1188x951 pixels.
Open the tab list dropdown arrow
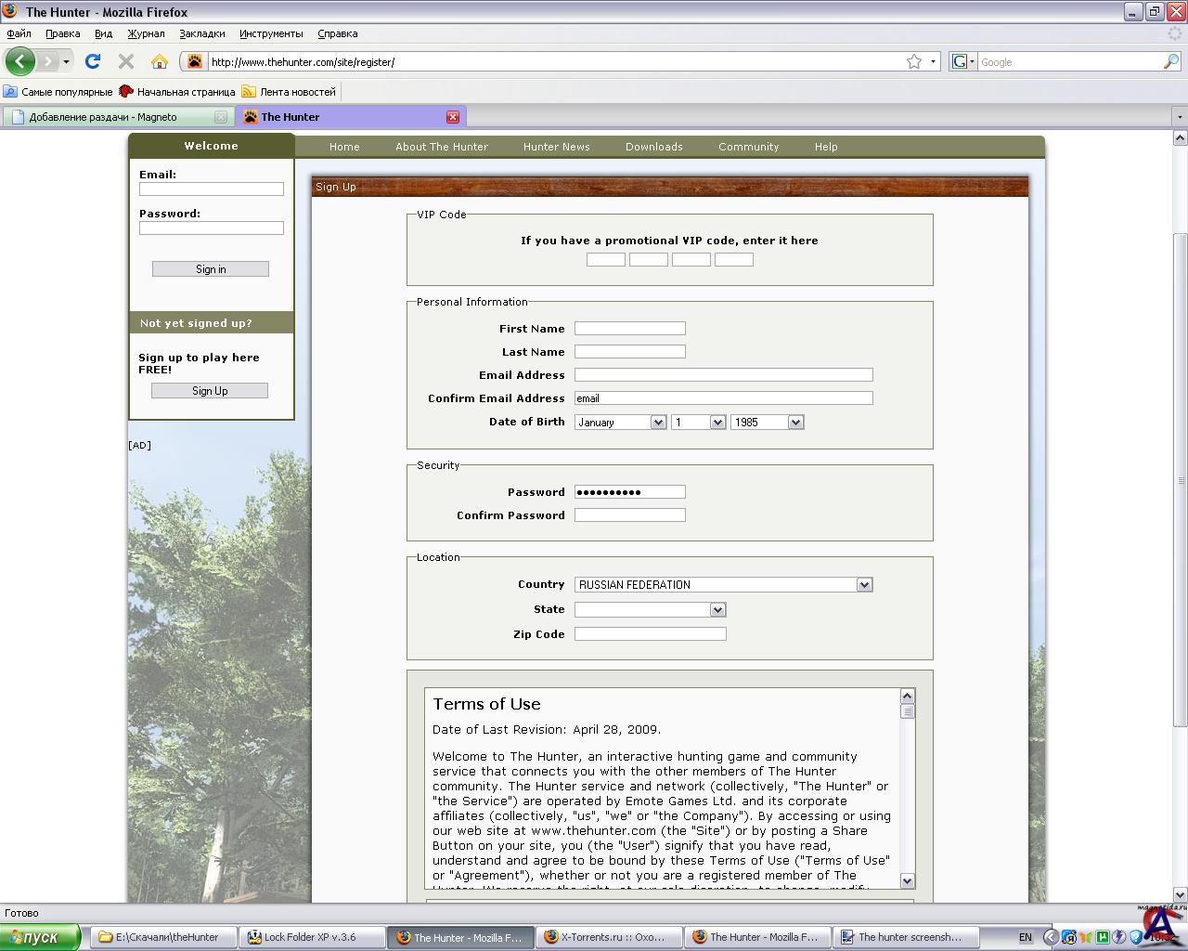coord(1180,117)
